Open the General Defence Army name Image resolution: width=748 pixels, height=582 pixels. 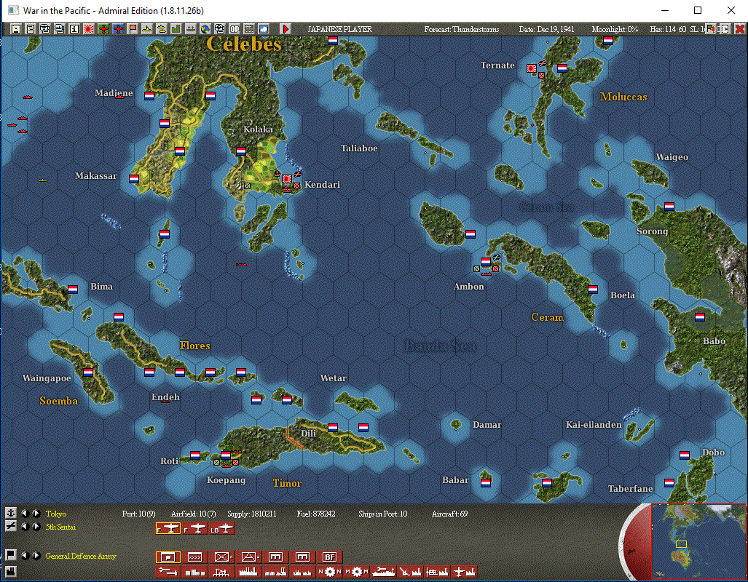(x=81, y=556)
